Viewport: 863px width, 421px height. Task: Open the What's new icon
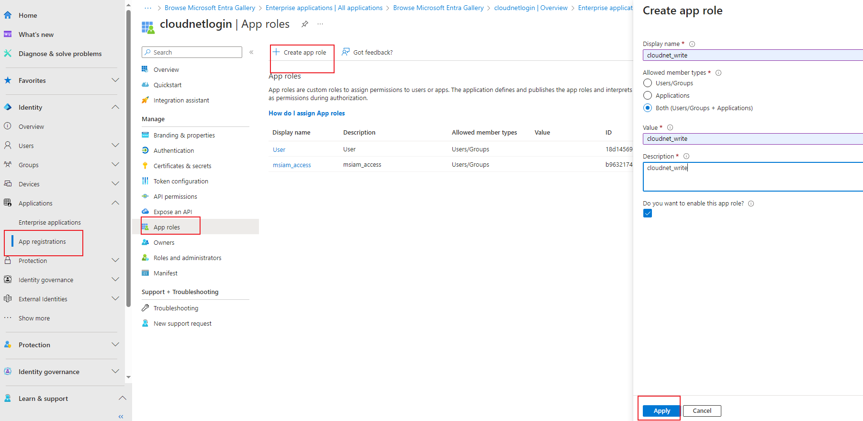click(8, 34)
